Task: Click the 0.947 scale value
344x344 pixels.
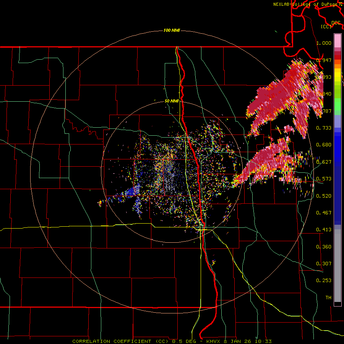Action: click(x=324, y=60)
